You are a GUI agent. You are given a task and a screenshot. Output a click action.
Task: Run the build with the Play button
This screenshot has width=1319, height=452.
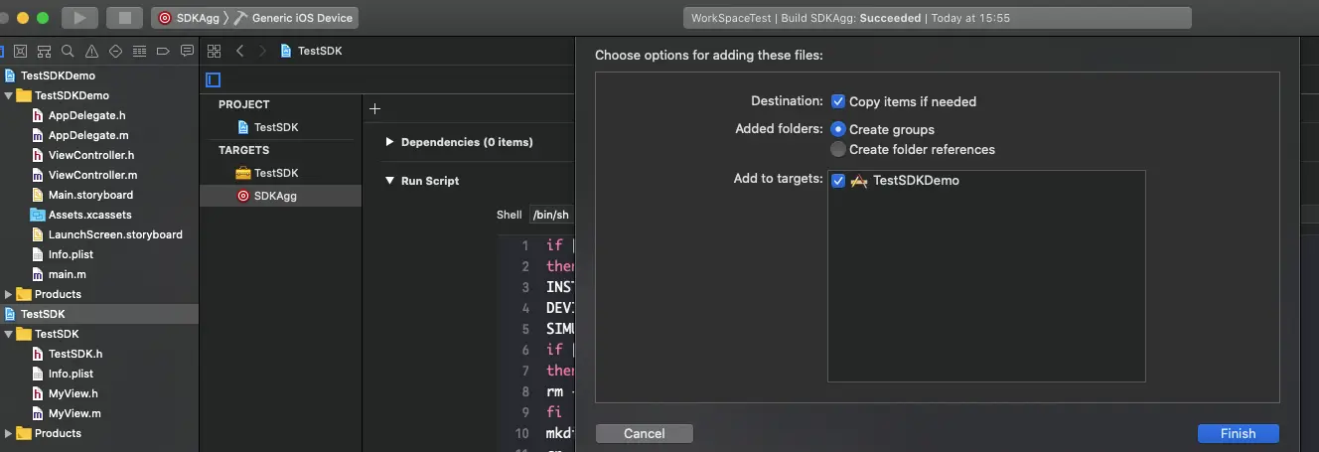point(80,18)
